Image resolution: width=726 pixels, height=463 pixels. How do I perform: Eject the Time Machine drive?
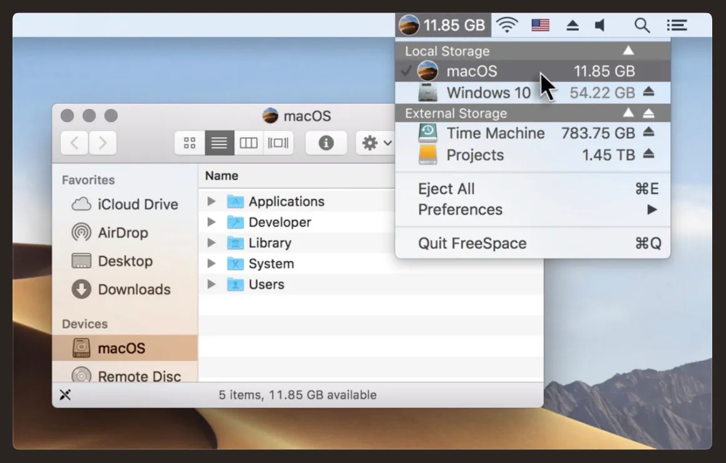coord(648,133)
